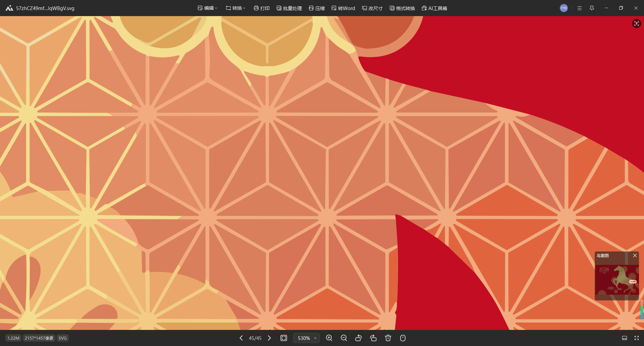Click the fit-to-window icon
The image size is (644, 346).
[x=284, y=338]
